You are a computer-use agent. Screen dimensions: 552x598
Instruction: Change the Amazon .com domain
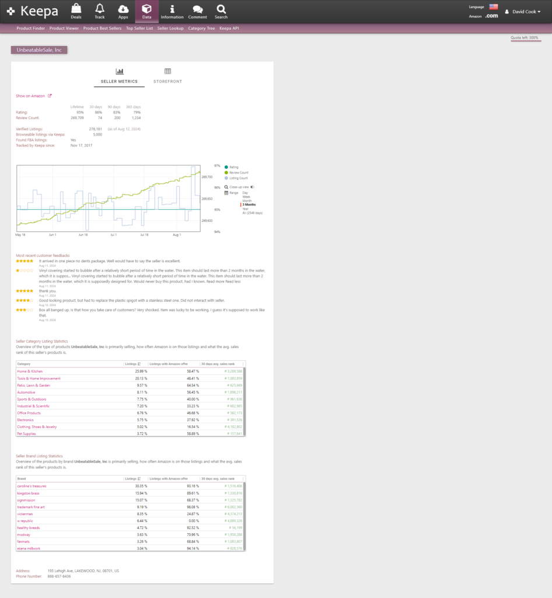(491, 16)
